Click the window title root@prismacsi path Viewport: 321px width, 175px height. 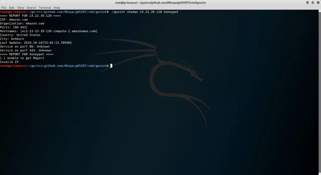click(161, 3)
